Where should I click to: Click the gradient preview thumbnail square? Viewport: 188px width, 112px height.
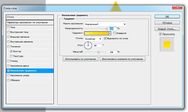[x=167, y=44]
